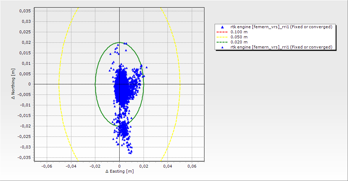Click the blue triangle marker in the top legend entry

click(222, 27)
